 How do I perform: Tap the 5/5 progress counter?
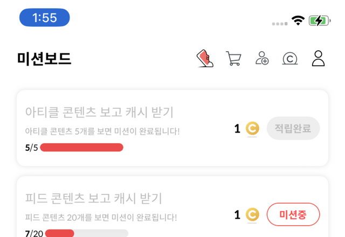tap(31, 148)
